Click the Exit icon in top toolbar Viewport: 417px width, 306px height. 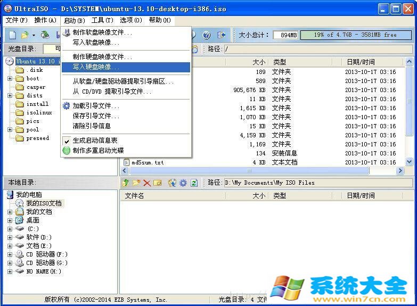[221, 35]
